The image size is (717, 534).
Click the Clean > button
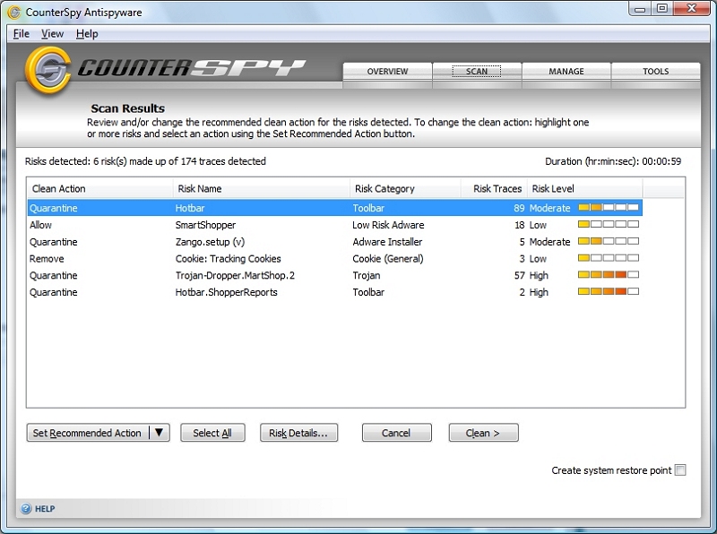pyautogui.click(x=483, y=433)
